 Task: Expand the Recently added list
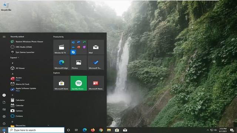15,58
